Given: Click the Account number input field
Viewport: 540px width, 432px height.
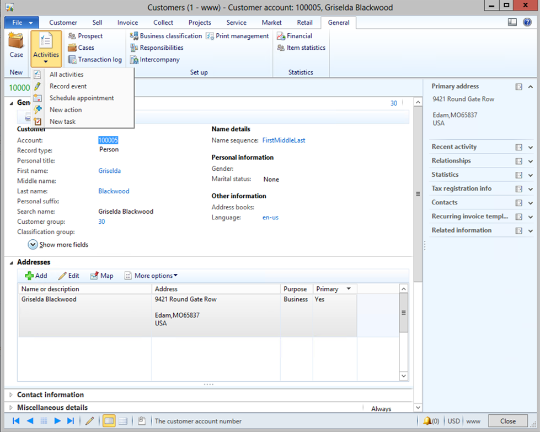Looking at the screenshot, I should [x=108, y=140].
